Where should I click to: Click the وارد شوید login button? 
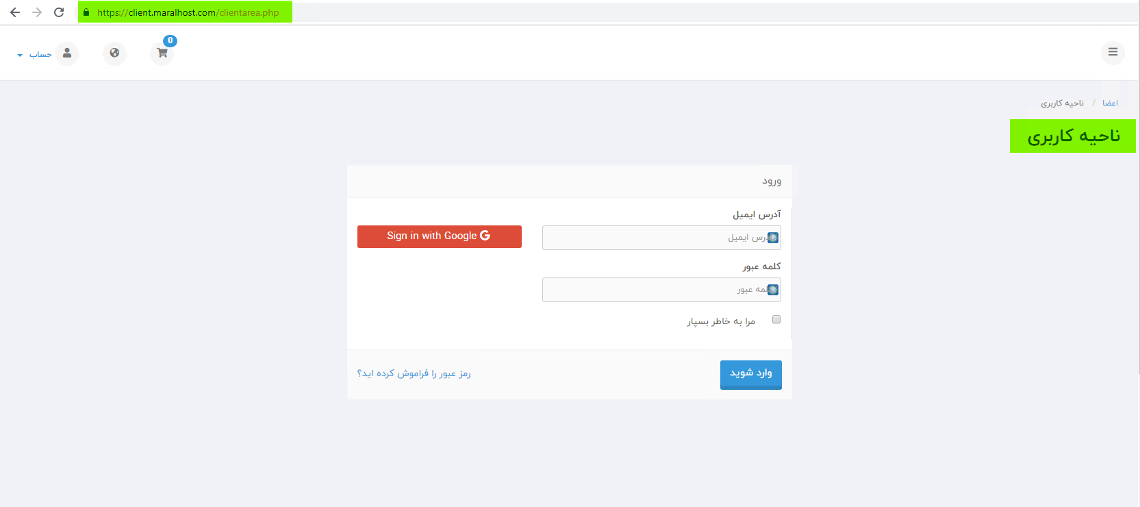point(750,374)
